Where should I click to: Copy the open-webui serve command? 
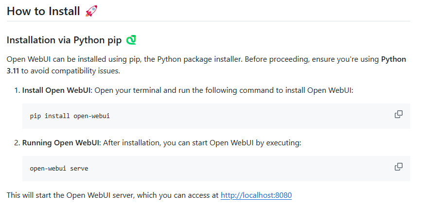point(398,167)
